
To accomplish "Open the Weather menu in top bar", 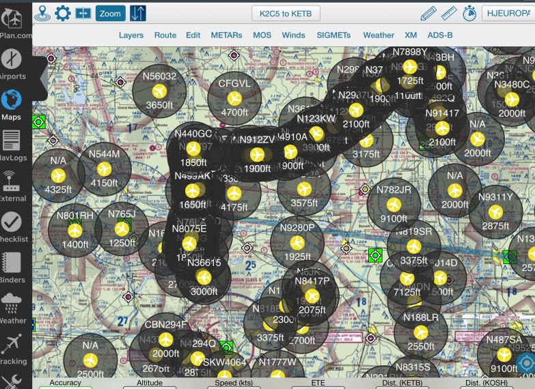I will pyautogui.click(x=379, y=35).
